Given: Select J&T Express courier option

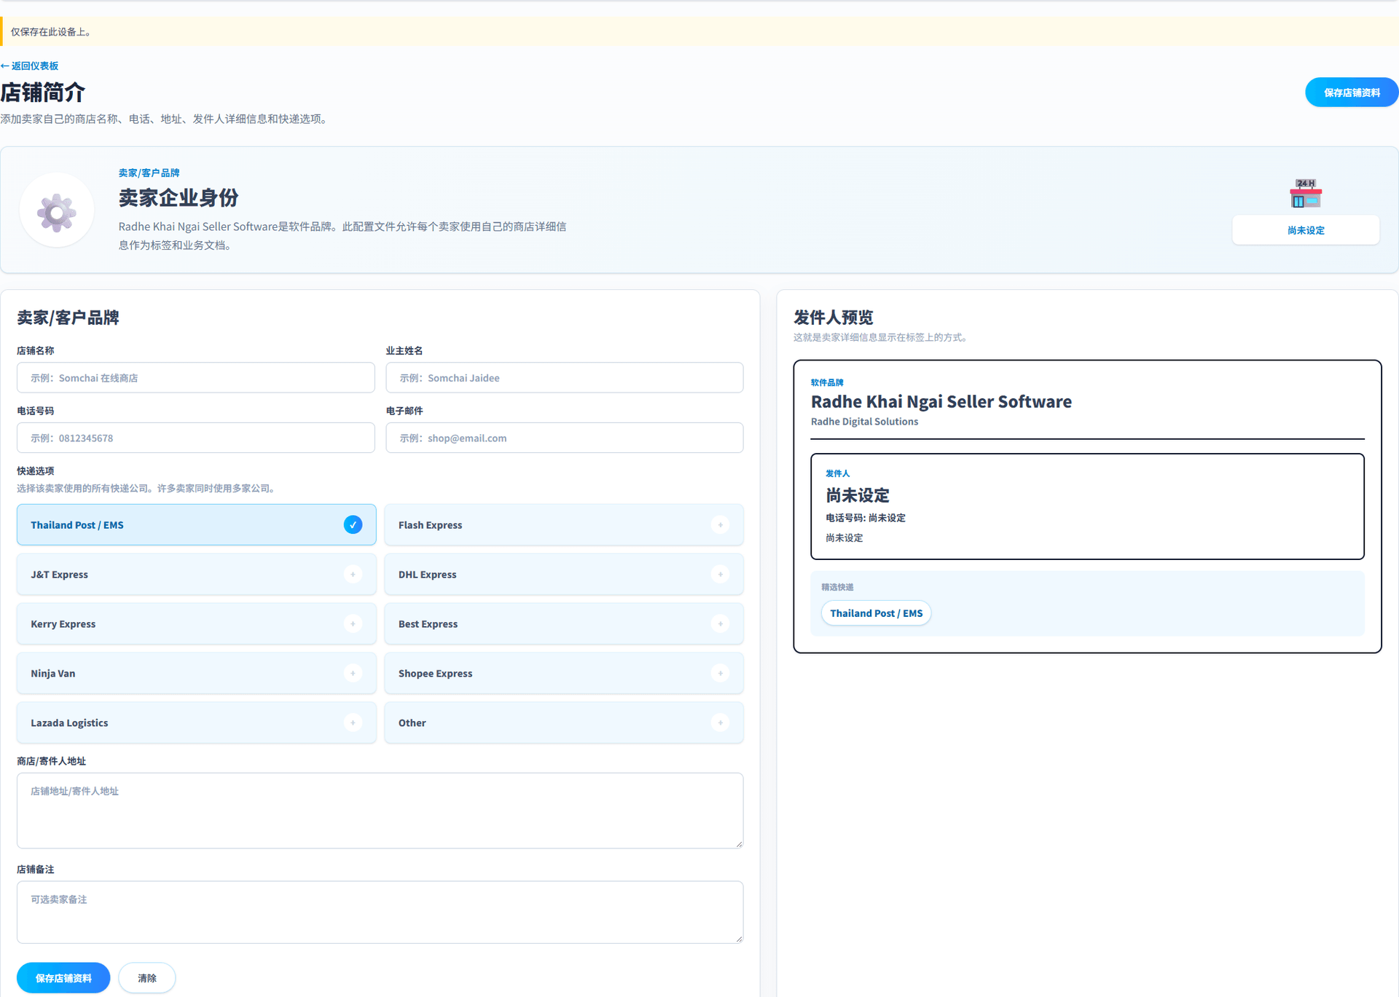Looking at the screenshot, I should 196,574.
